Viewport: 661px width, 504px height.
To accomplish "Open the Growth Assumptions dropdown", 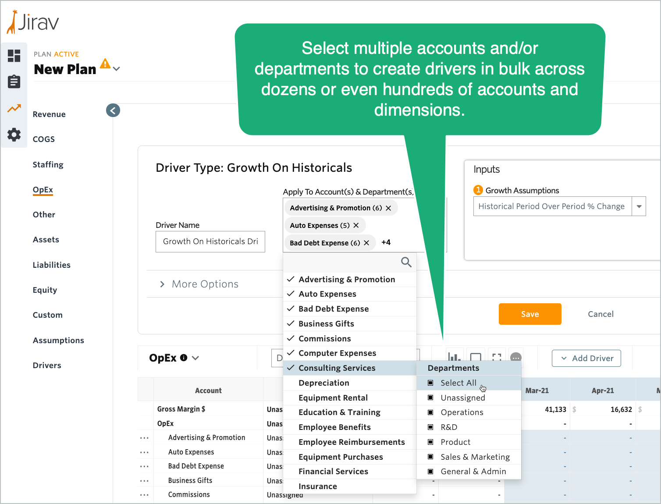I will coord(639,206).
